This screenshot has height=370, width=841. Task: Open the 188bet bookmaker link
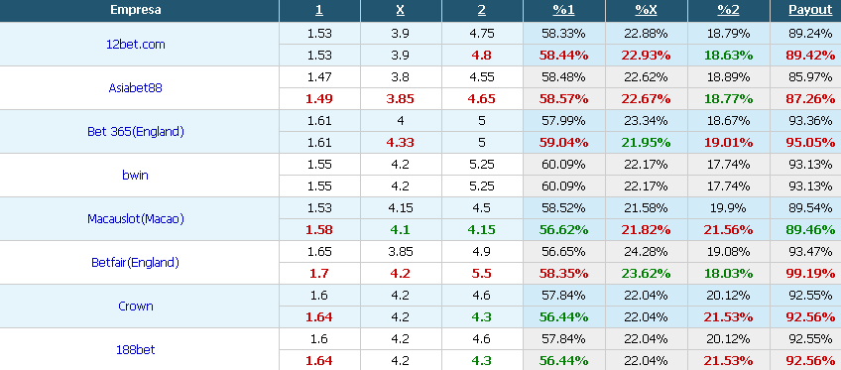(136, 349)
